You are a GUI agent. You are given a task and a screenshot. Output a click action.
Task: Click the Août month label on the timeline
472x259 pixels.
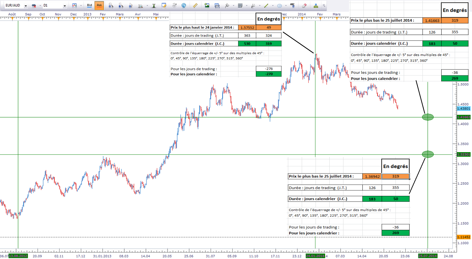coord(12,14)
